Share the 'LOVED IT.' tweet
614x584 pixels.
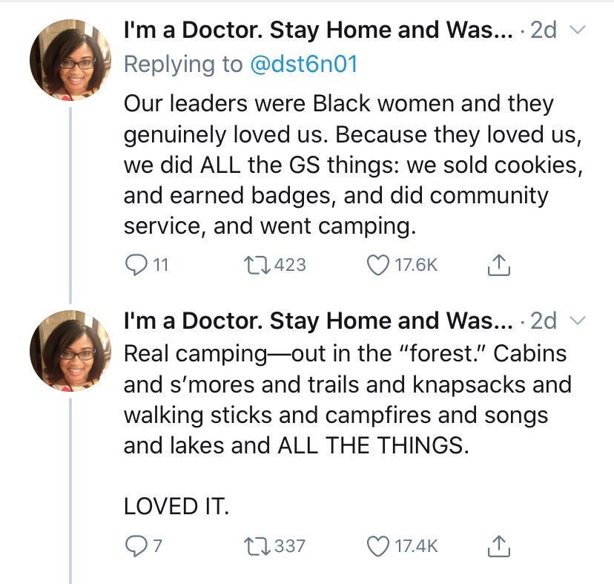[498, 546]
